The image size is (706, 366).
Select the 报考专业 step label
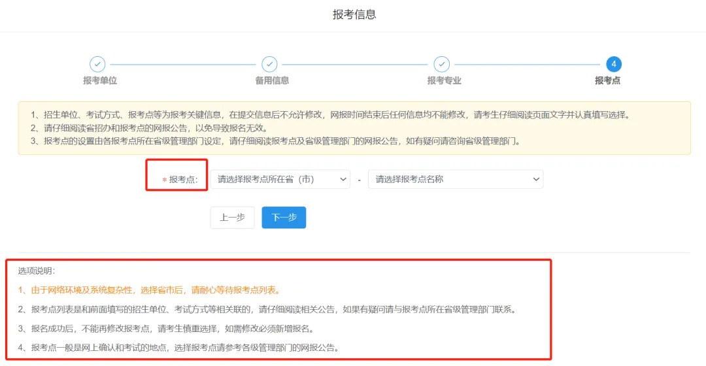(445, 80)
